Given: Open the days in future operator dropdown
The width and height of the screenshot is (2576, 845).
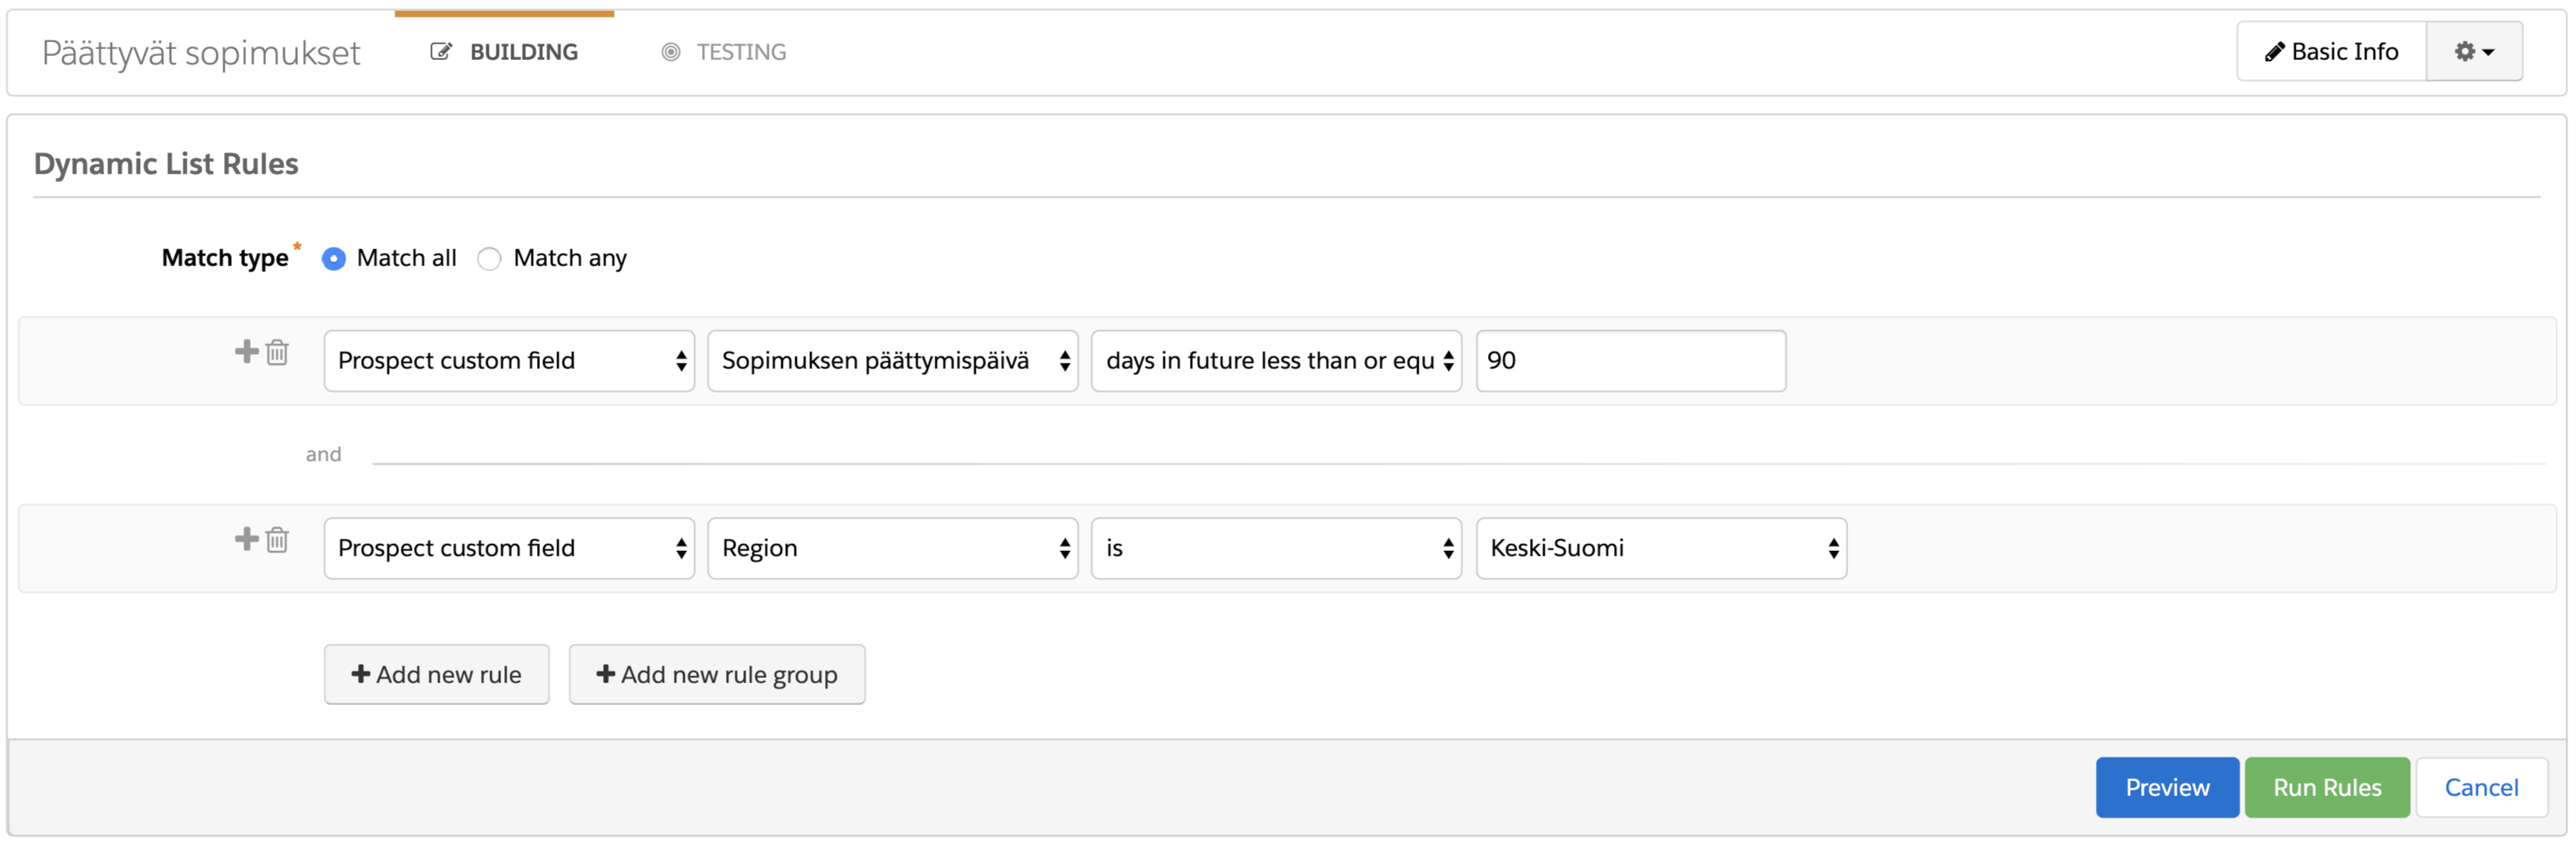Looking at the screenshot, I should pyautogui.click(x=1276, y=361).
